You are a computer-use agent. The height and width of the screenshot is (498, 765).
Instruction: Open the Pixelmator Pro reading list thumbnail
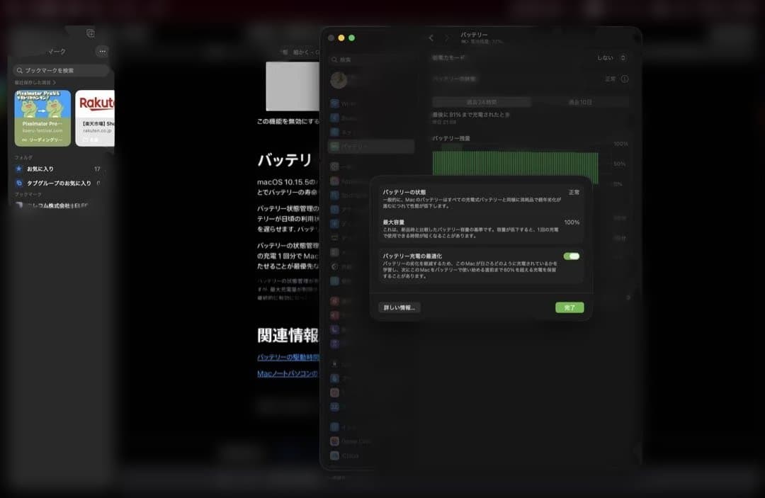point(42,118)
